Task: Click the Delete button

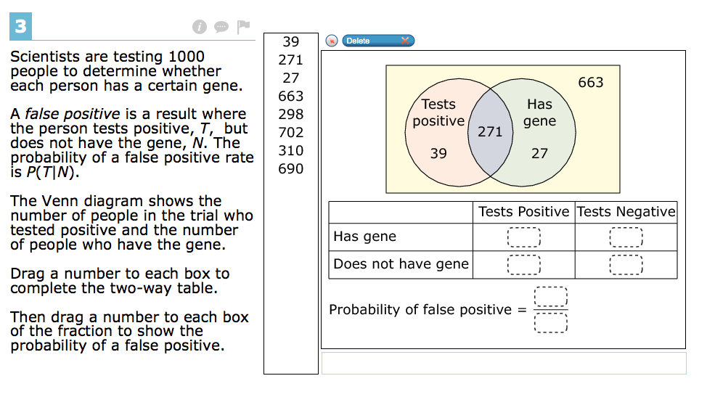Action: click(x=378, y=41)
